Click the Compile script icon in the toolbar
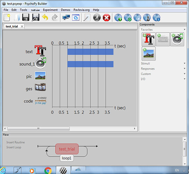The width and height of the screenshot is (189, 174). coord(87,18)
